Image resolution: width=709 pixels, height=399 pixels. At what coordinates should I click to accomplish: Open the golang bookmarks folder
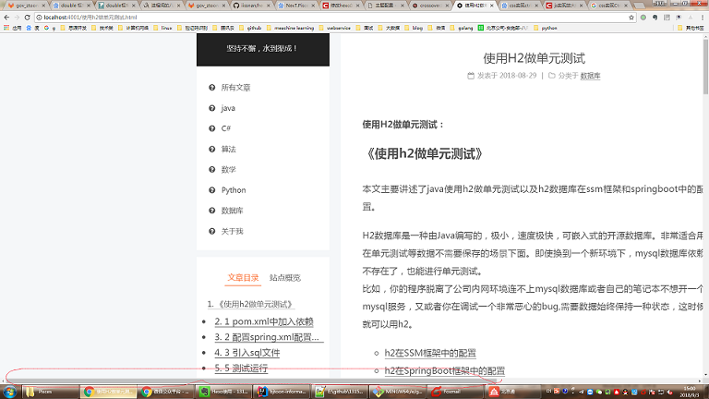tap(462, 28)
